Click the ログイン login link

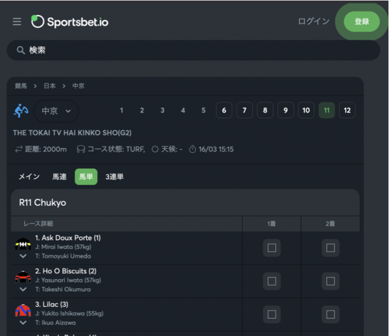(x=314, y=21)
